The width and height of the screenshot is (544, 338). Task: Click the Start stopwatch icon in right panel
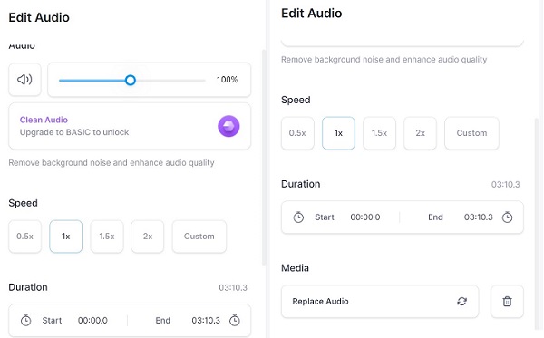[298, 217]
